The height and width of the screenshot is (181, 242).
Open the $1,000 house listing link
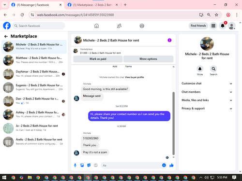(100, 53)
